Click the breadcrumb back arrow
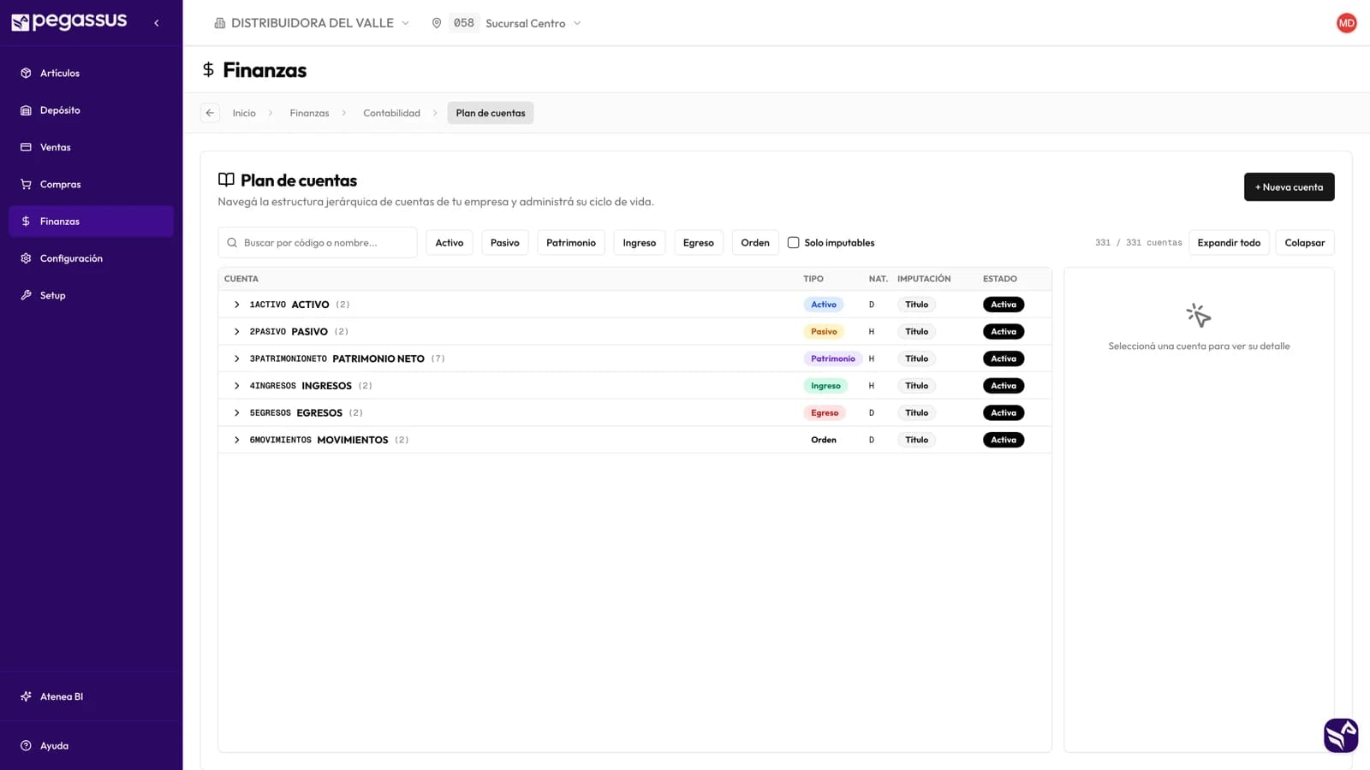 coord(210,113)
